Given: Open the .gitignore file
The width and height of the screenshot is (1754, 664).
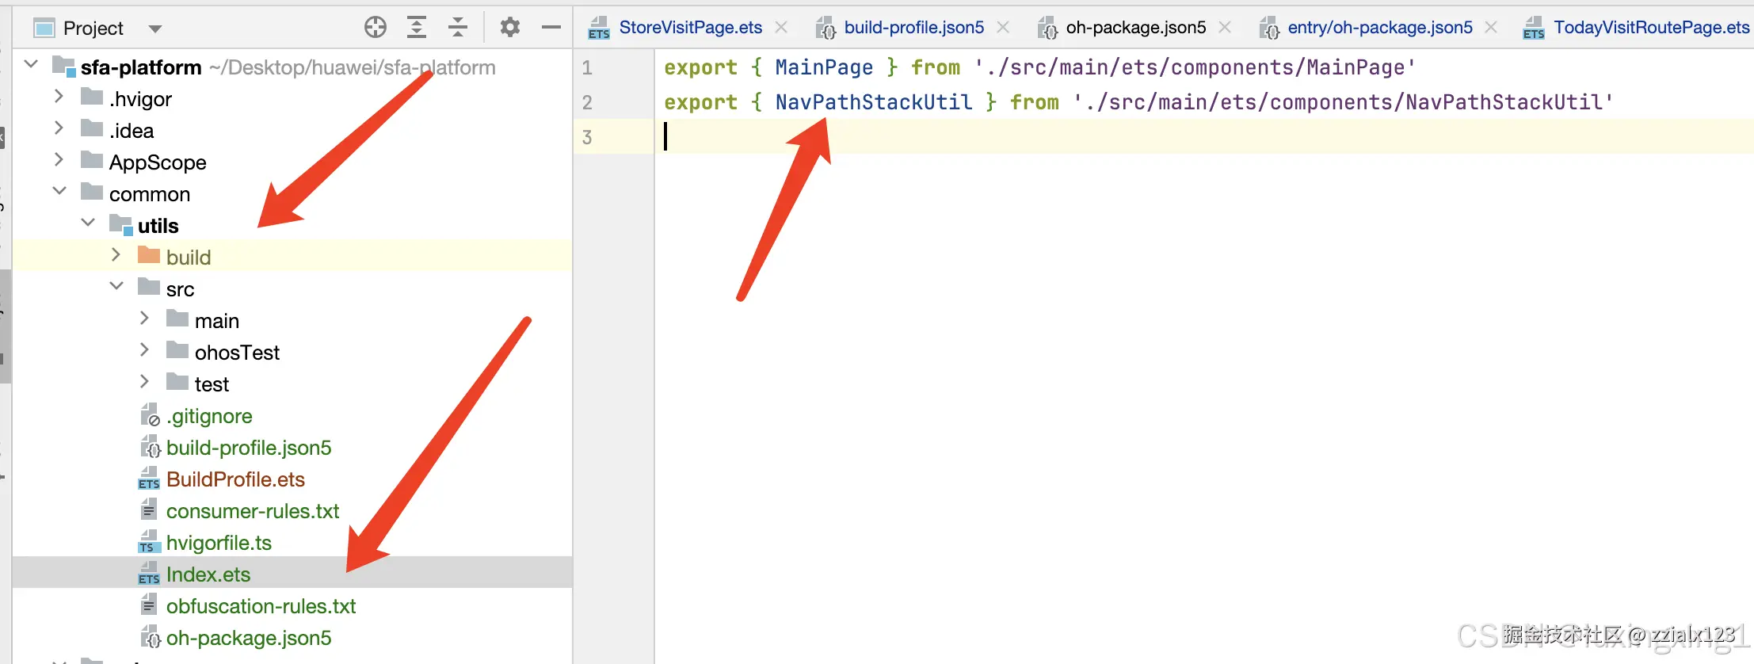Looking at the screenshot, I should 209,416.
